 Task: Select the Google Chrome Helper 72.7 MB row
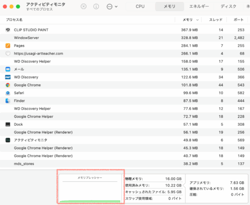125,116
